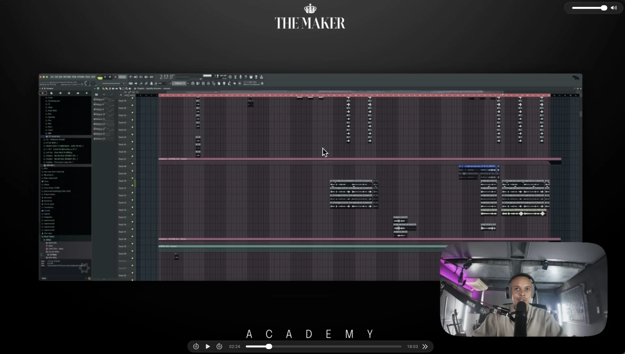Click the file page icon in Browser header
This screenshot has width=625, height=354.
[x=51, y=93]
